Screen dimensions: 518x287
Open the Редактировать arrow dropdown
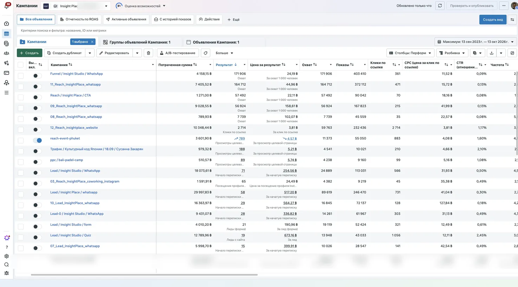[137, 53]
